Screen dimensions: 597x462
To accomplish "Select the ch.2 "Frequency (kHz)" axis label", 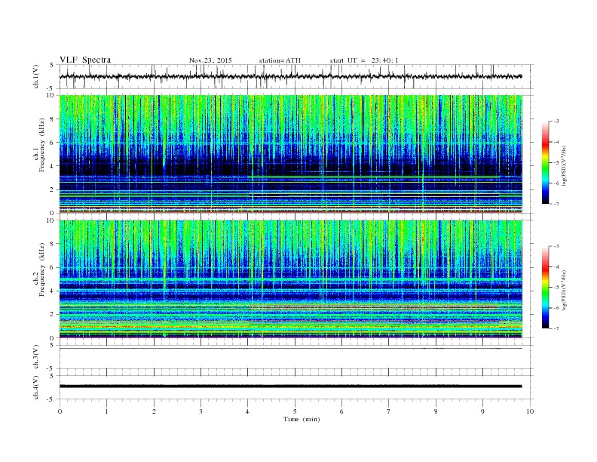I will (x=41, y=270).
